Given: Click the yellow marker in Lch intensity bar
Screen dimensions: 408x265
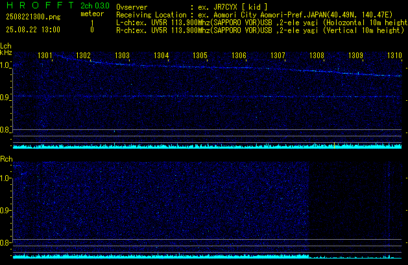Looking at the screenshot, I should pos(334,145).
